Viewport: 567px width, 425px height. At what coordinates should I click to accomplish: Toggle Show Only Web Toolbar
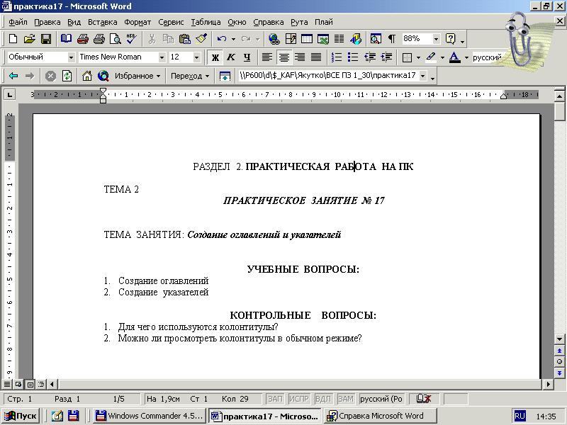(x=225, y=76)
